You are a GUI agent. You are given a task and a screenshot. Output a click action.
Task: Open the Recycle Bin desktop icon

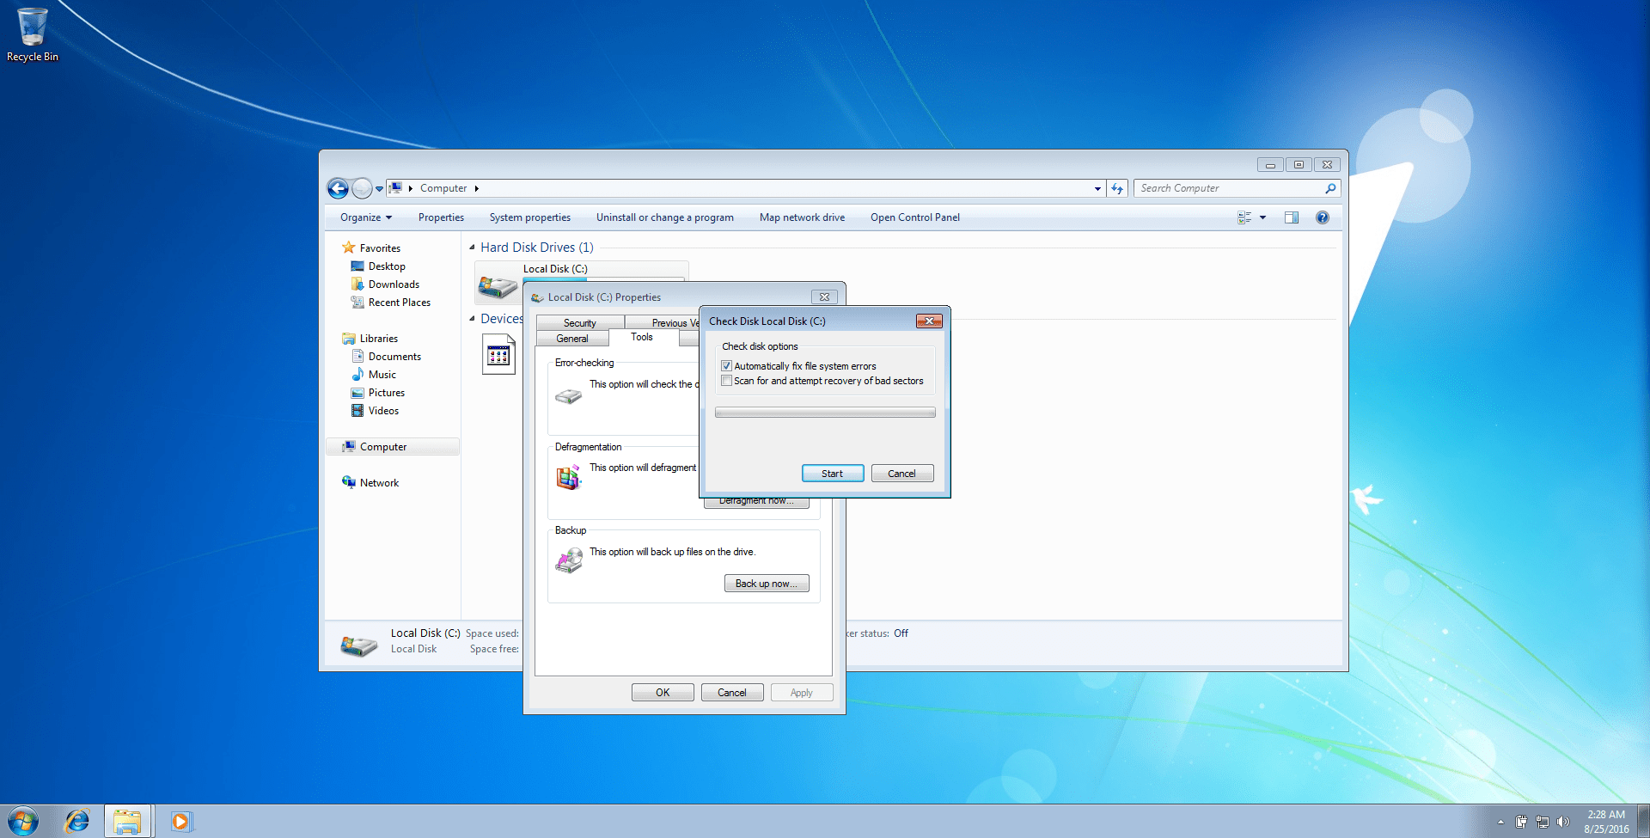[x=33, y=34]
